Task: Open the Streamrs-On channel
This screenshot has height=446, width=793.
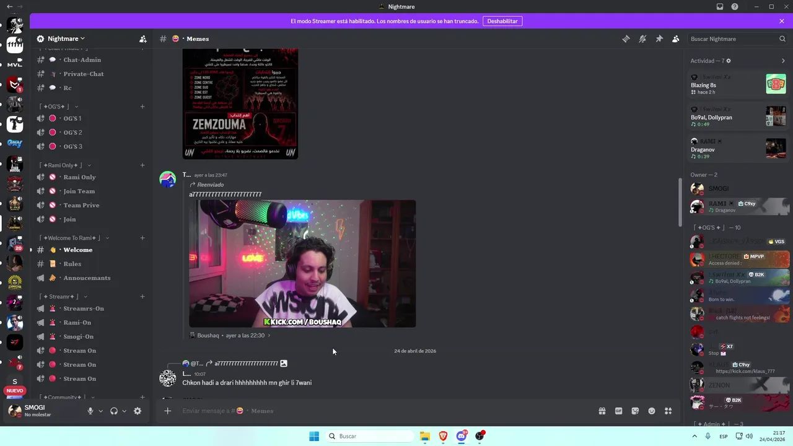Action: (x=91, y=308)
